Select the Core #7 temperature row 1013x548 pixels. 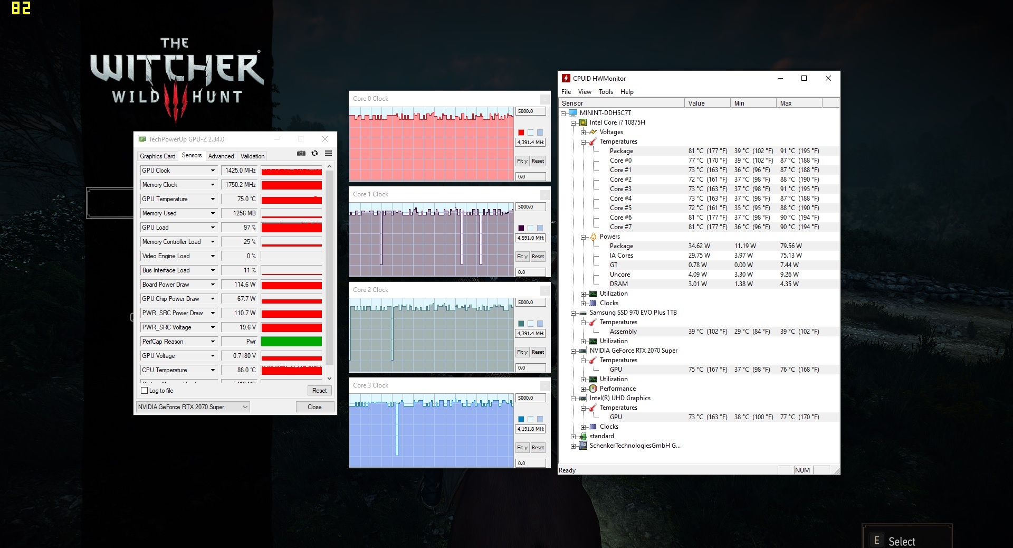[699, 227]
